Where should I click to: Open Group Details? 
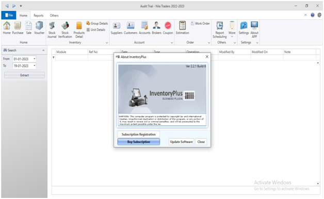point(97,23)
